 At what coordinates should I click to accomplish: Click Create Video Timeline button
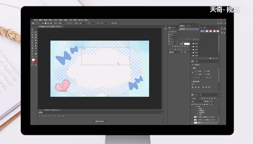click(99, 121)
